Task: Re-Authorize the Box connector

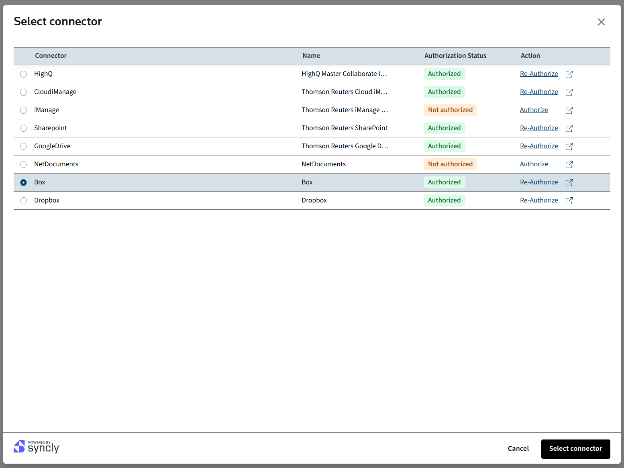Action: pyautogui.click(x=538, y=182)
